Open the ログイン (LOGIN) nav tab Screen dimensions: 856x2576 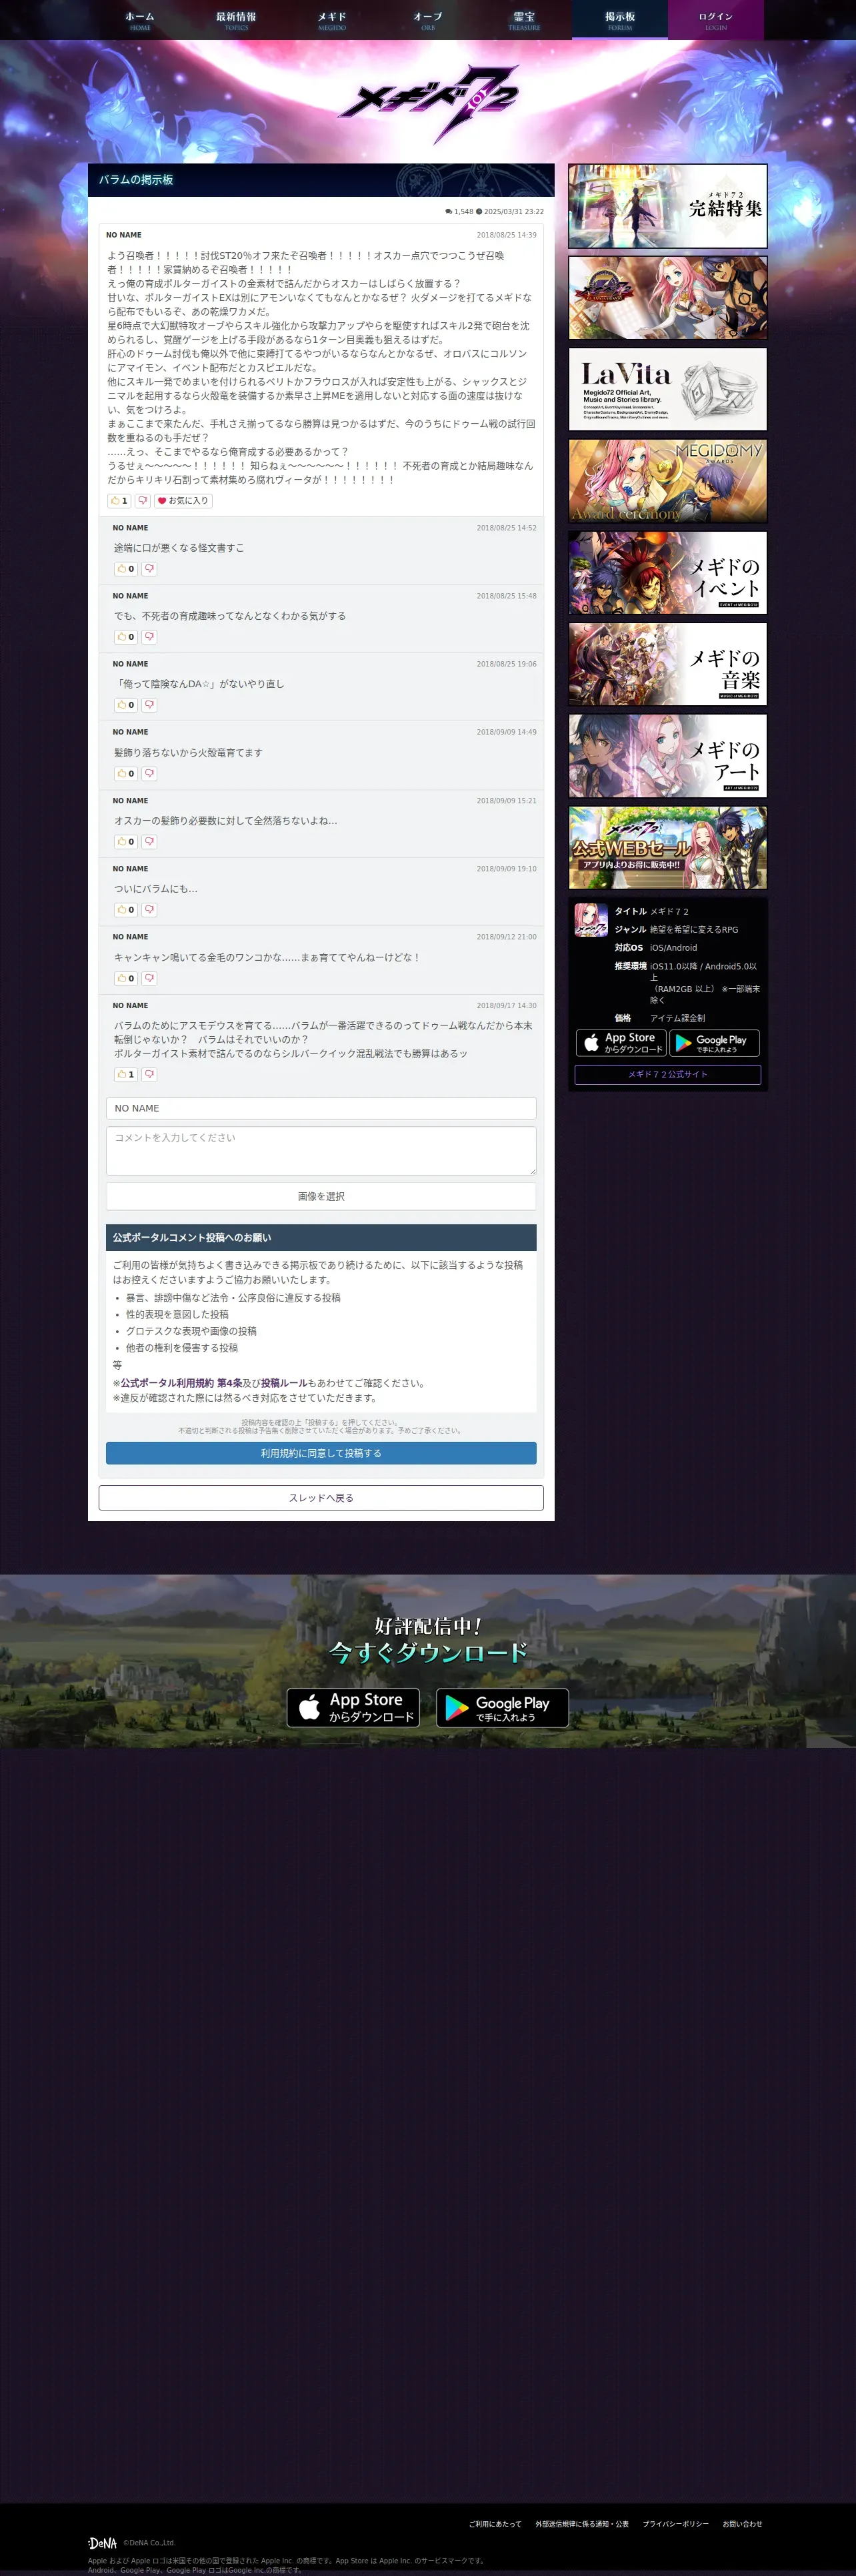click(715, 20)
